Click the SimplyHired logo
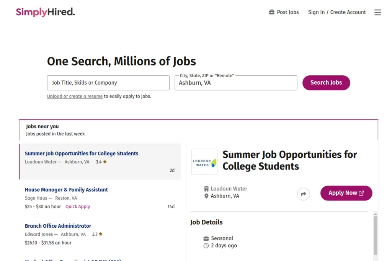392x261 pixels. [x=45, y=12]
